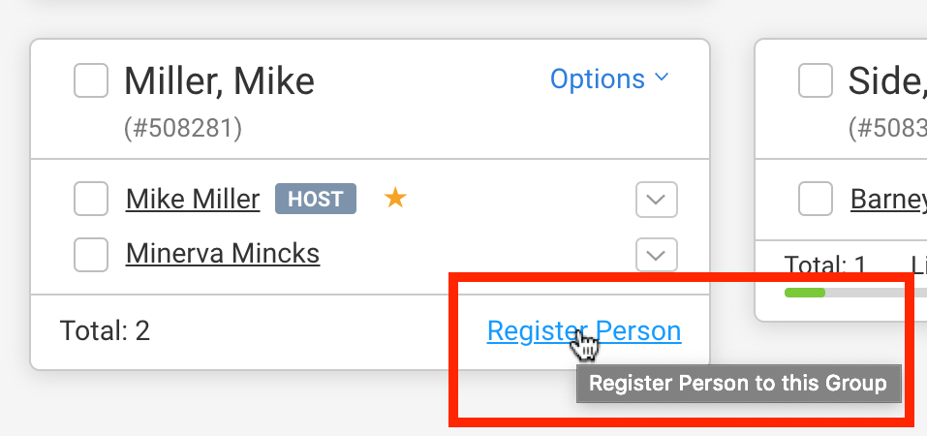
Task: Select the Side group checkbox
Action: (x=816, y=81)
